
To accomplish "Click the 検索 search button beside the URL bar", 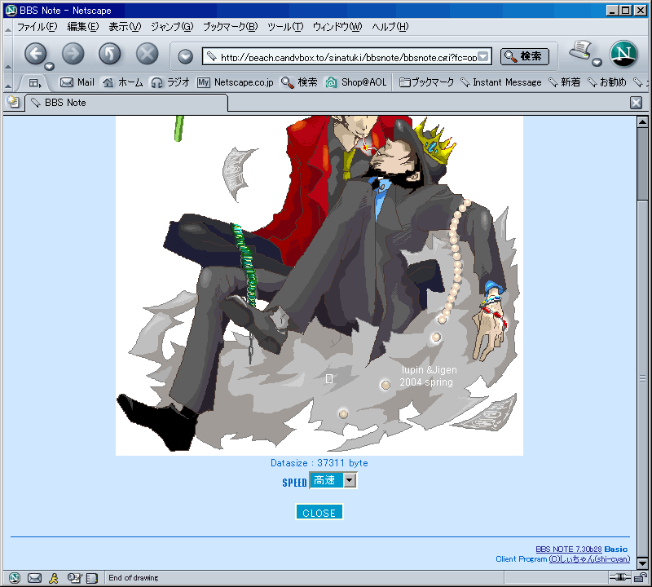I will pos(525,56).
